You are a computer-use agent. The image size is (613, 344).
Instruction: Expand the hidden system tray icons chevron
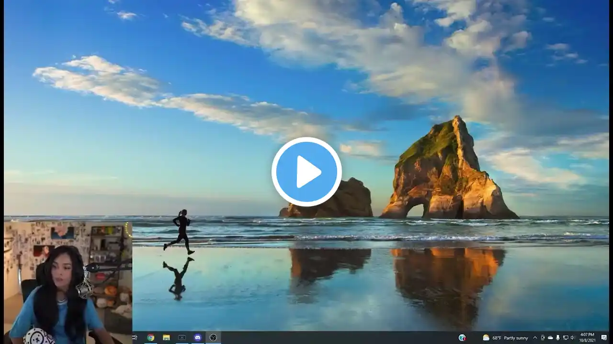tap(535, 338)
